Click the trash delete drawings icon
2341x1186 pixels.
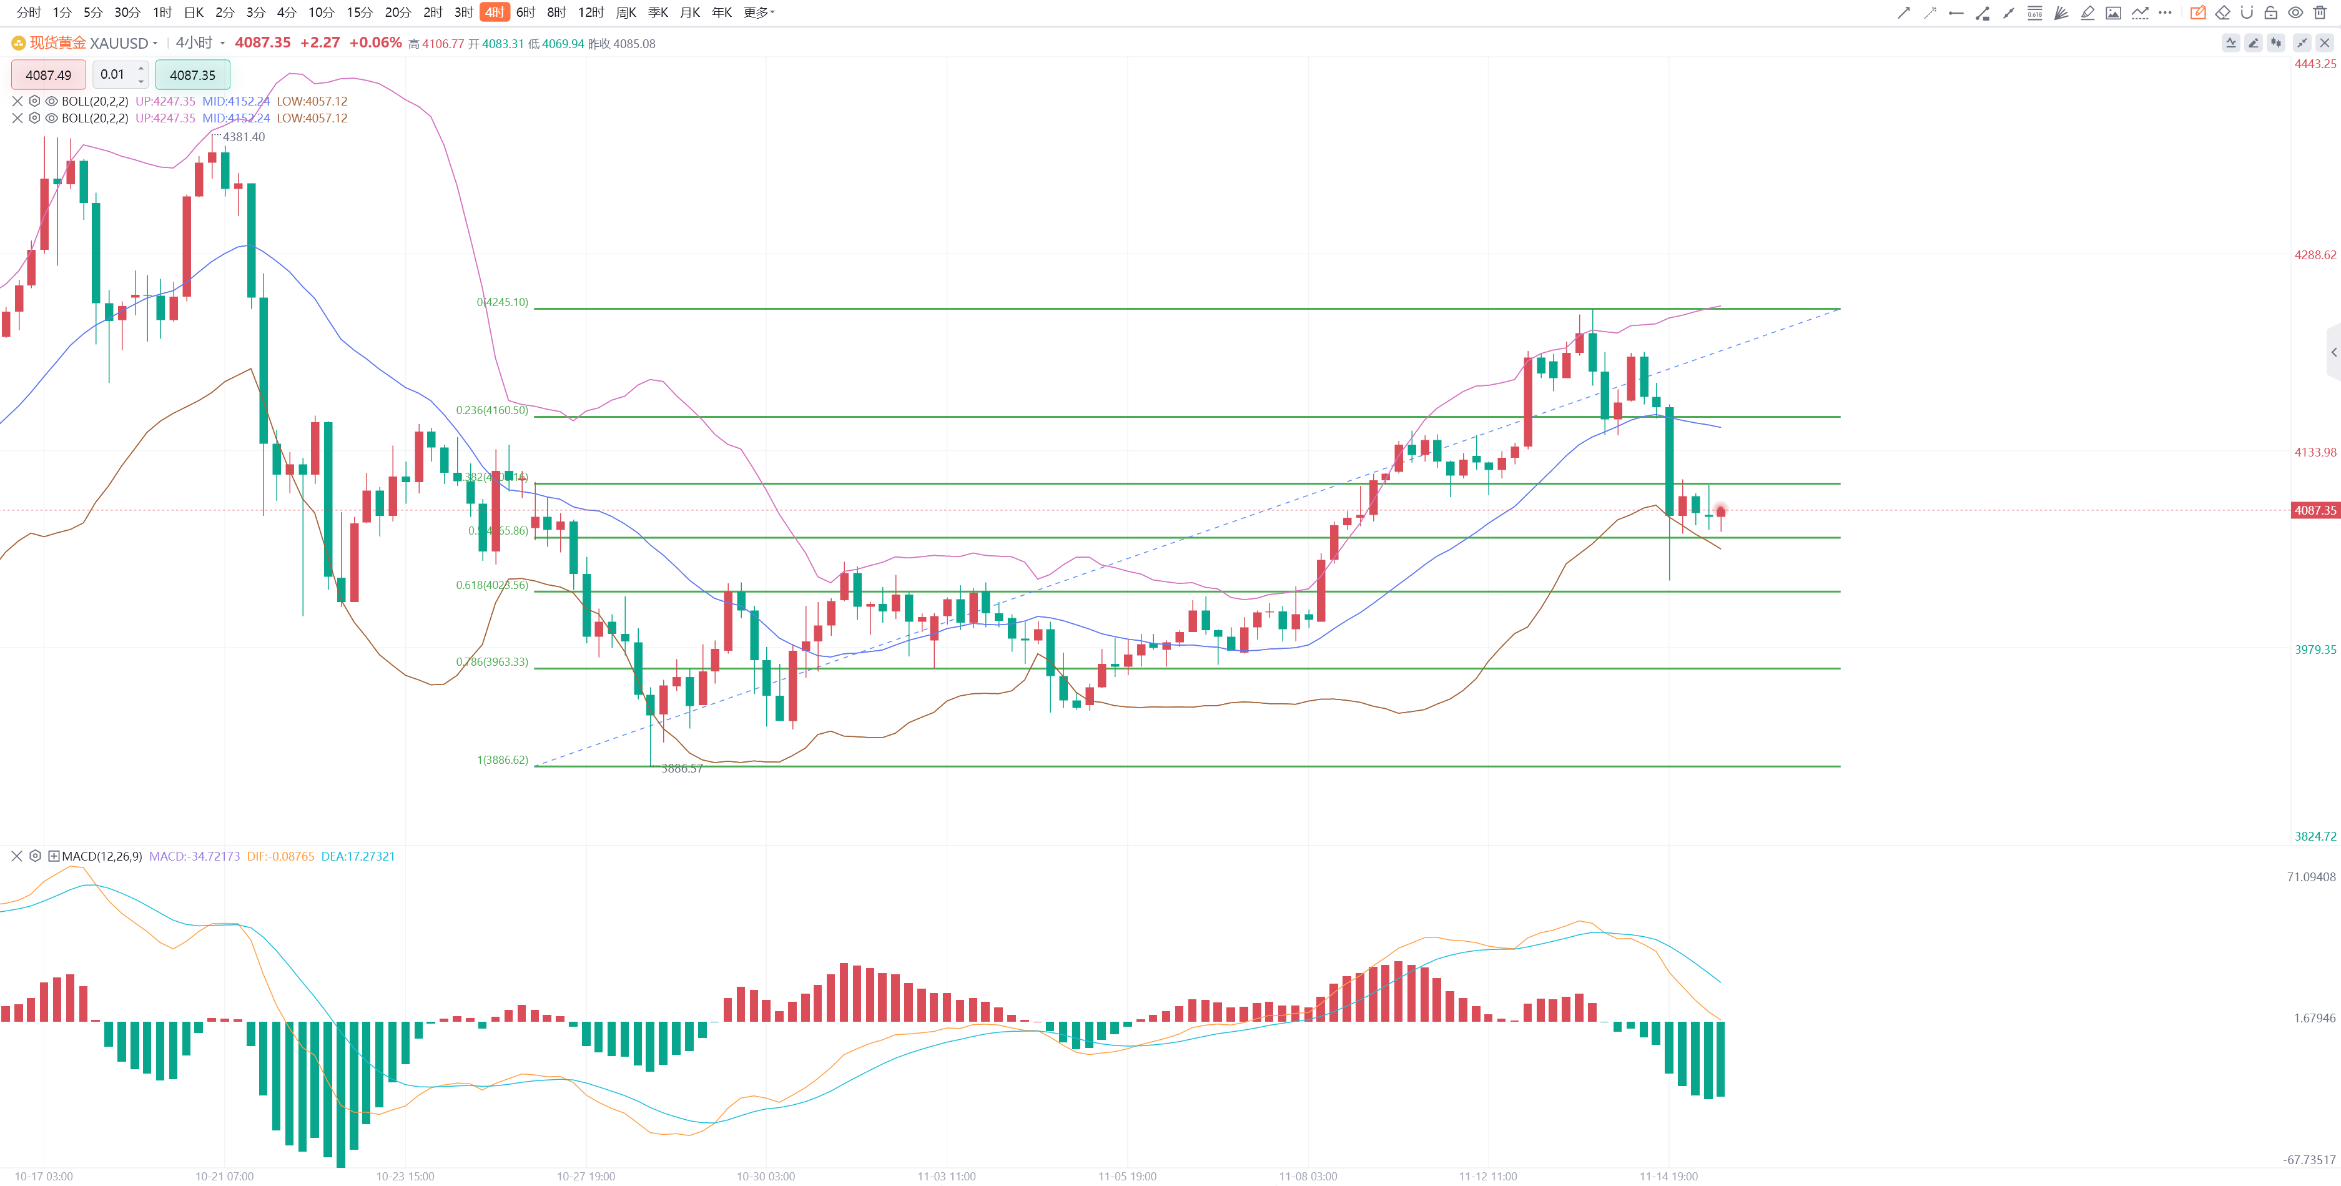click(2319, 12)
